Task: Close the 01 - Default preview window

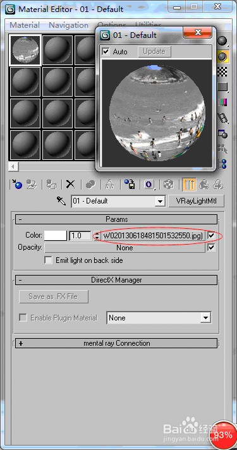Action: [x=198, y=32]
